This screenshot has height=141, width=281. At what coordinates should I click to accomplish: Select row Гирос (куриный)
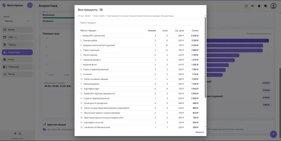point(140,50)
